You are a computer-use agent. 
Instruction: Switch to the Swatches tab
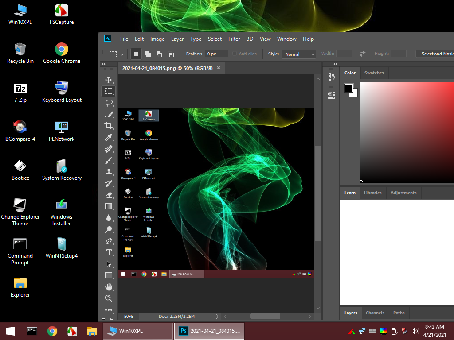374,73
